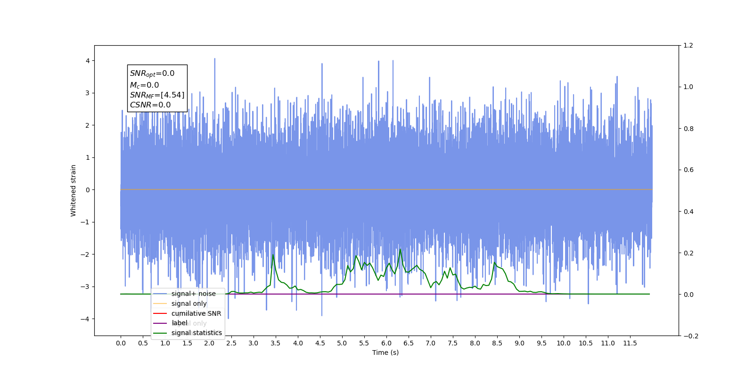The image size is (754, 377).
Task: Click the green signal statistics legend line
Action: pos(160,333)
